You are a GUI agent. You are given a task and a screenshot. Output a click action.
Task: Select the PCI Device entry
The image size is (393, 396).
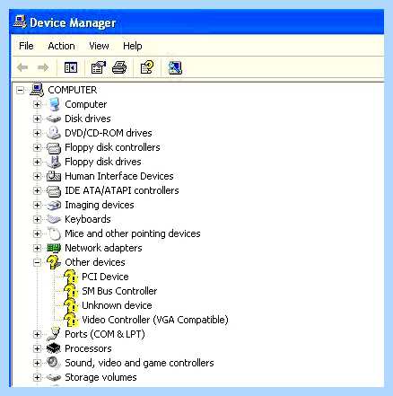click(105, 277)
